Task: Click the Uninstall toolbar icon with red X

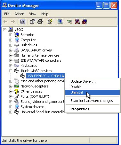Action: point(77,22)
